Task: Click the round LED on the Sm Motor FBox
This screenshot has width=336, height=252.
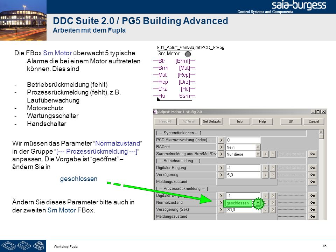Action: pos(188,54)
